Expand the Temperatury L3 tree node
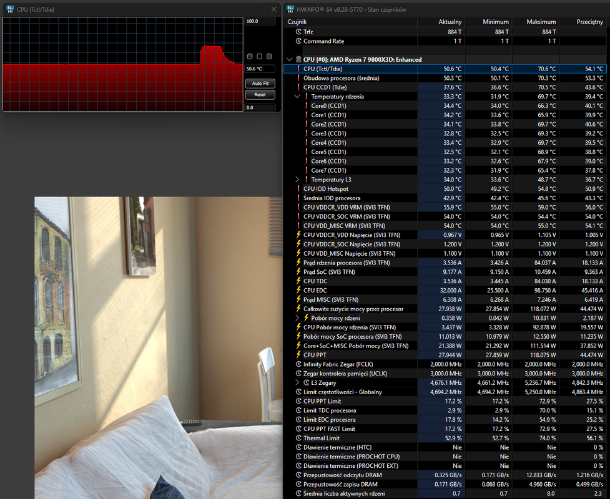610x499 pixels. 297,180
